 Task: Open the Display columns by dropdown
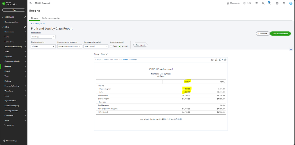[x=43, y=46]
